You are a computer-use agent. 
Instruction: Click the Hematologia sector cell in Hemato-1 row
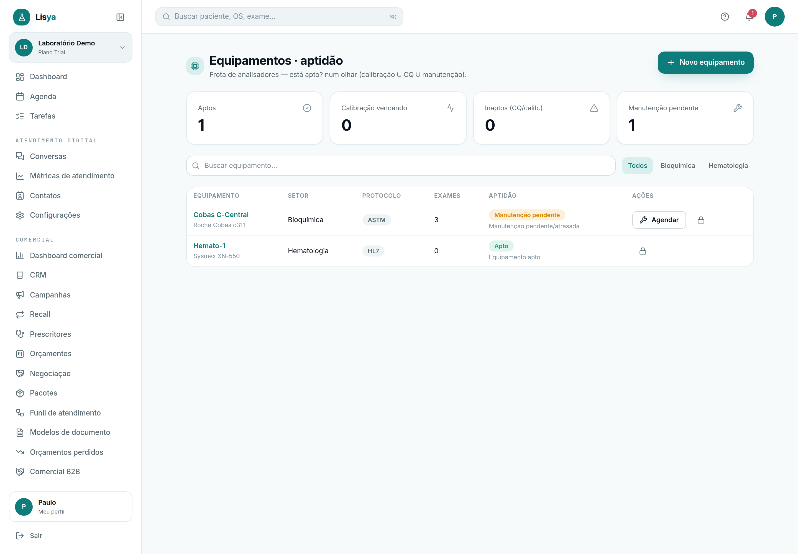pos(308,251)
